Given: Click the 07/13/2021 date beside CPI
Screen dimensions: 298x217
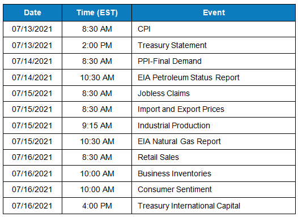Looking at the screenshot, I should [x=32, y=29].
